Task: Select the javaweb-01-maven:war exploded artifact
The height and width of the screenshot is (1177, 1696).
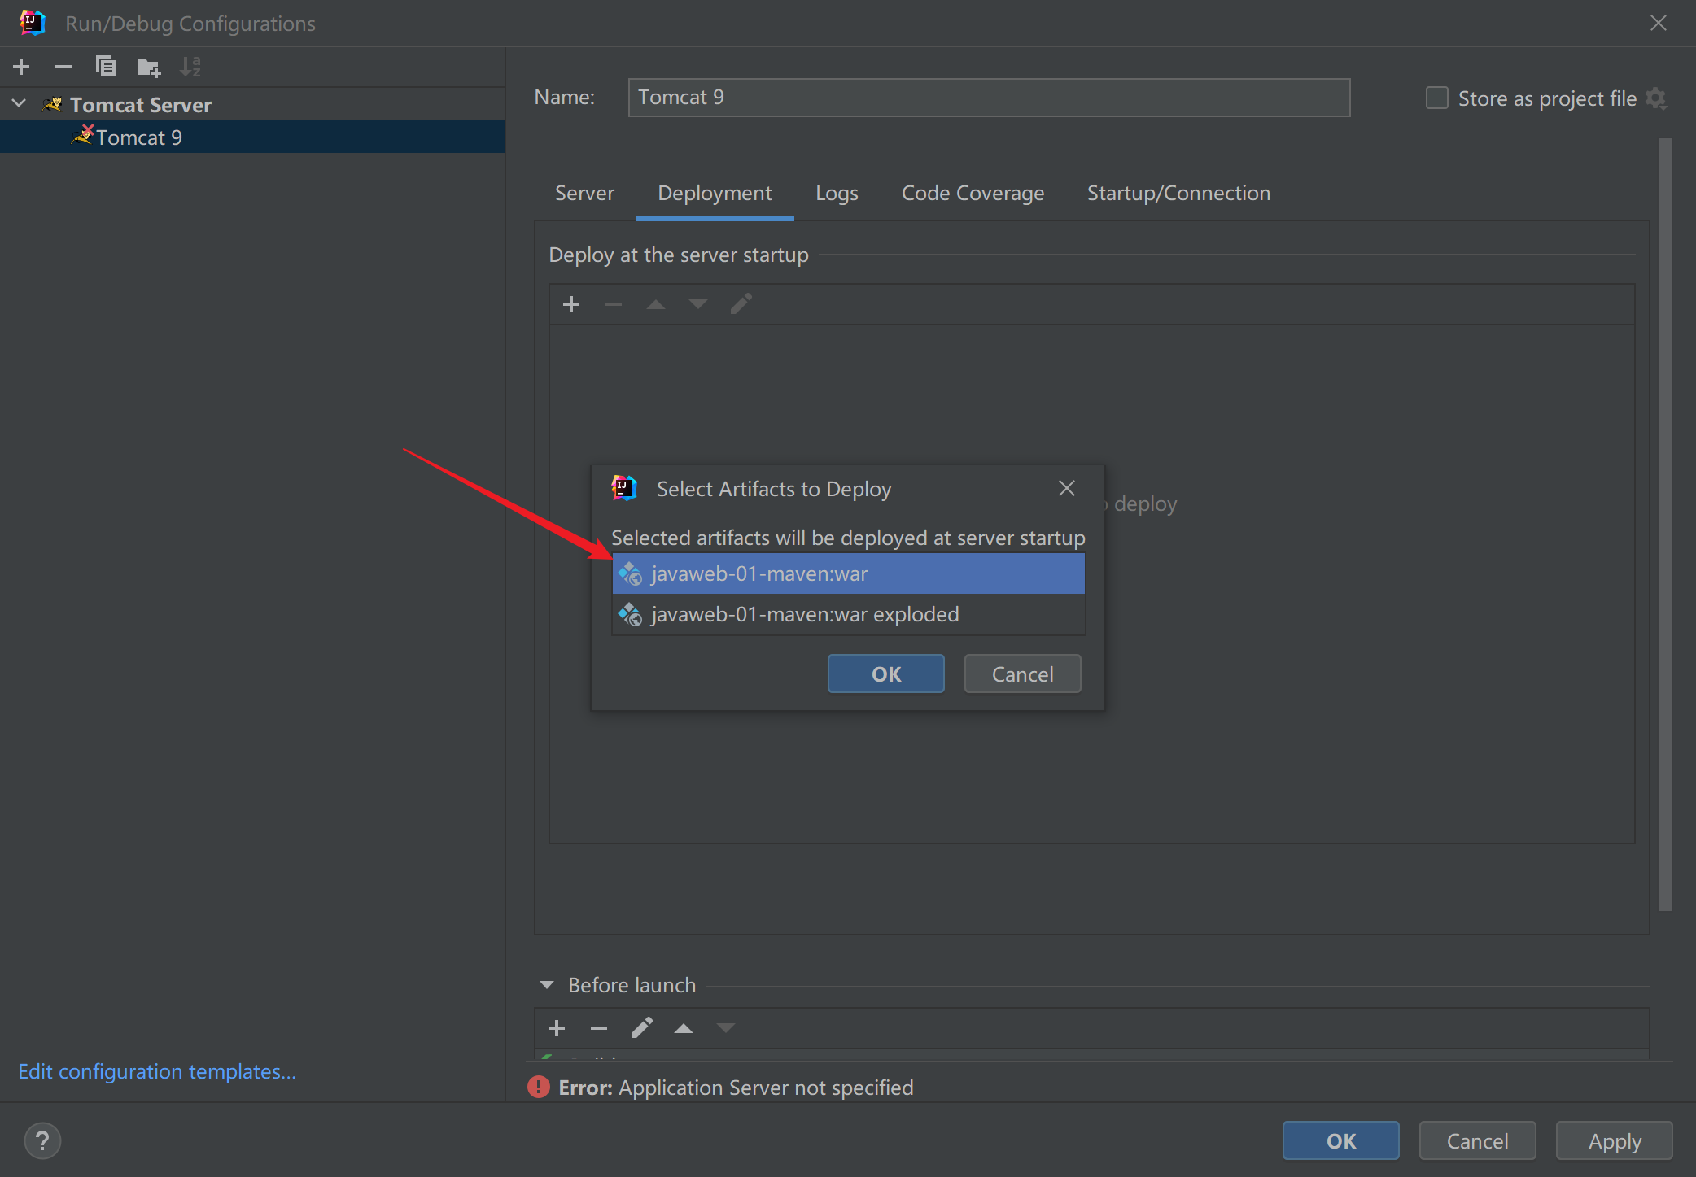Action: pyautogui.click(x=848, y=614)
